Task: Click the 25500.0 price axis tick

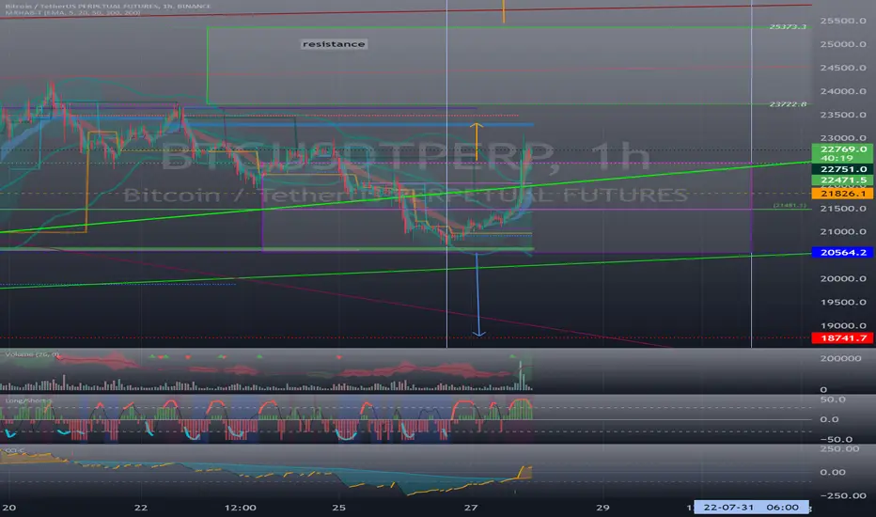Action: tap(843, 21)
